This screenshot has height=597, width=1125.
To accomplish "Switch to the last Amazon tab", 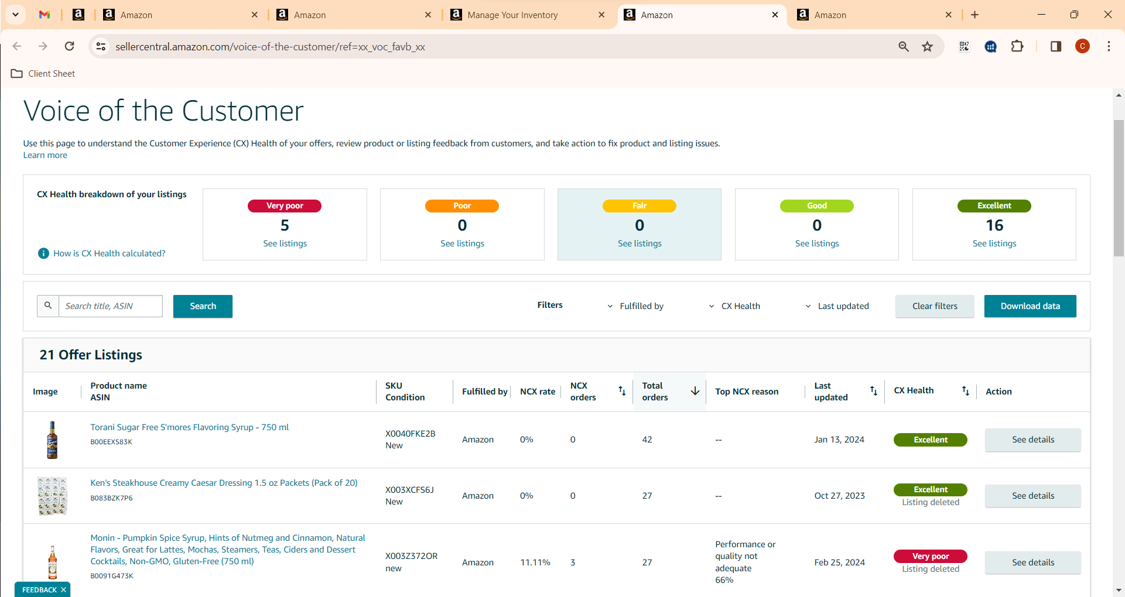I will [x=874, y=15].
